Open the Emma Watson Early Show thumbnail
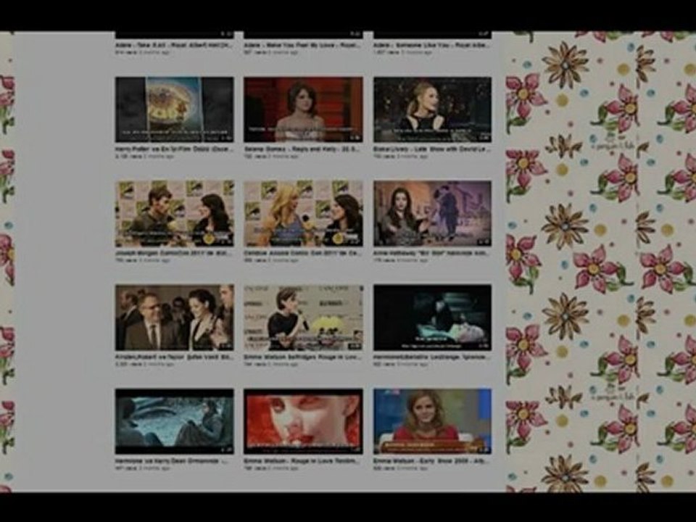Screen dimensions: 696x522 pos(432,421)
